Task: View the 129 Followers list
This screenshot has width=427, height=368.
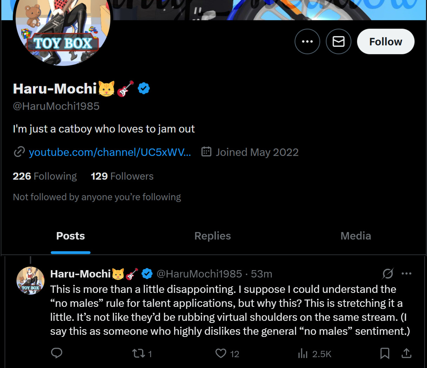Action: 122,176
